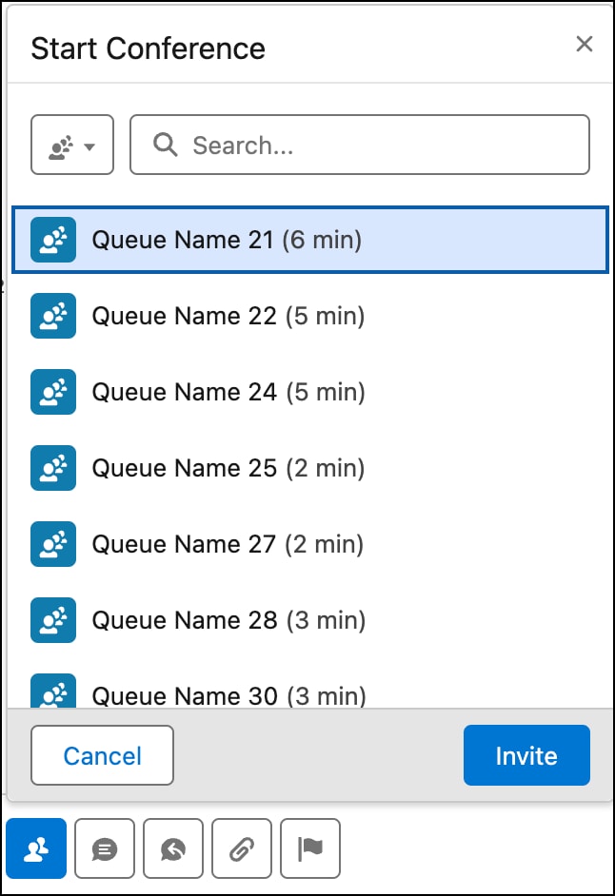
Task: Select Queue Name 24 from the list
Action: [x=228, y=392]
